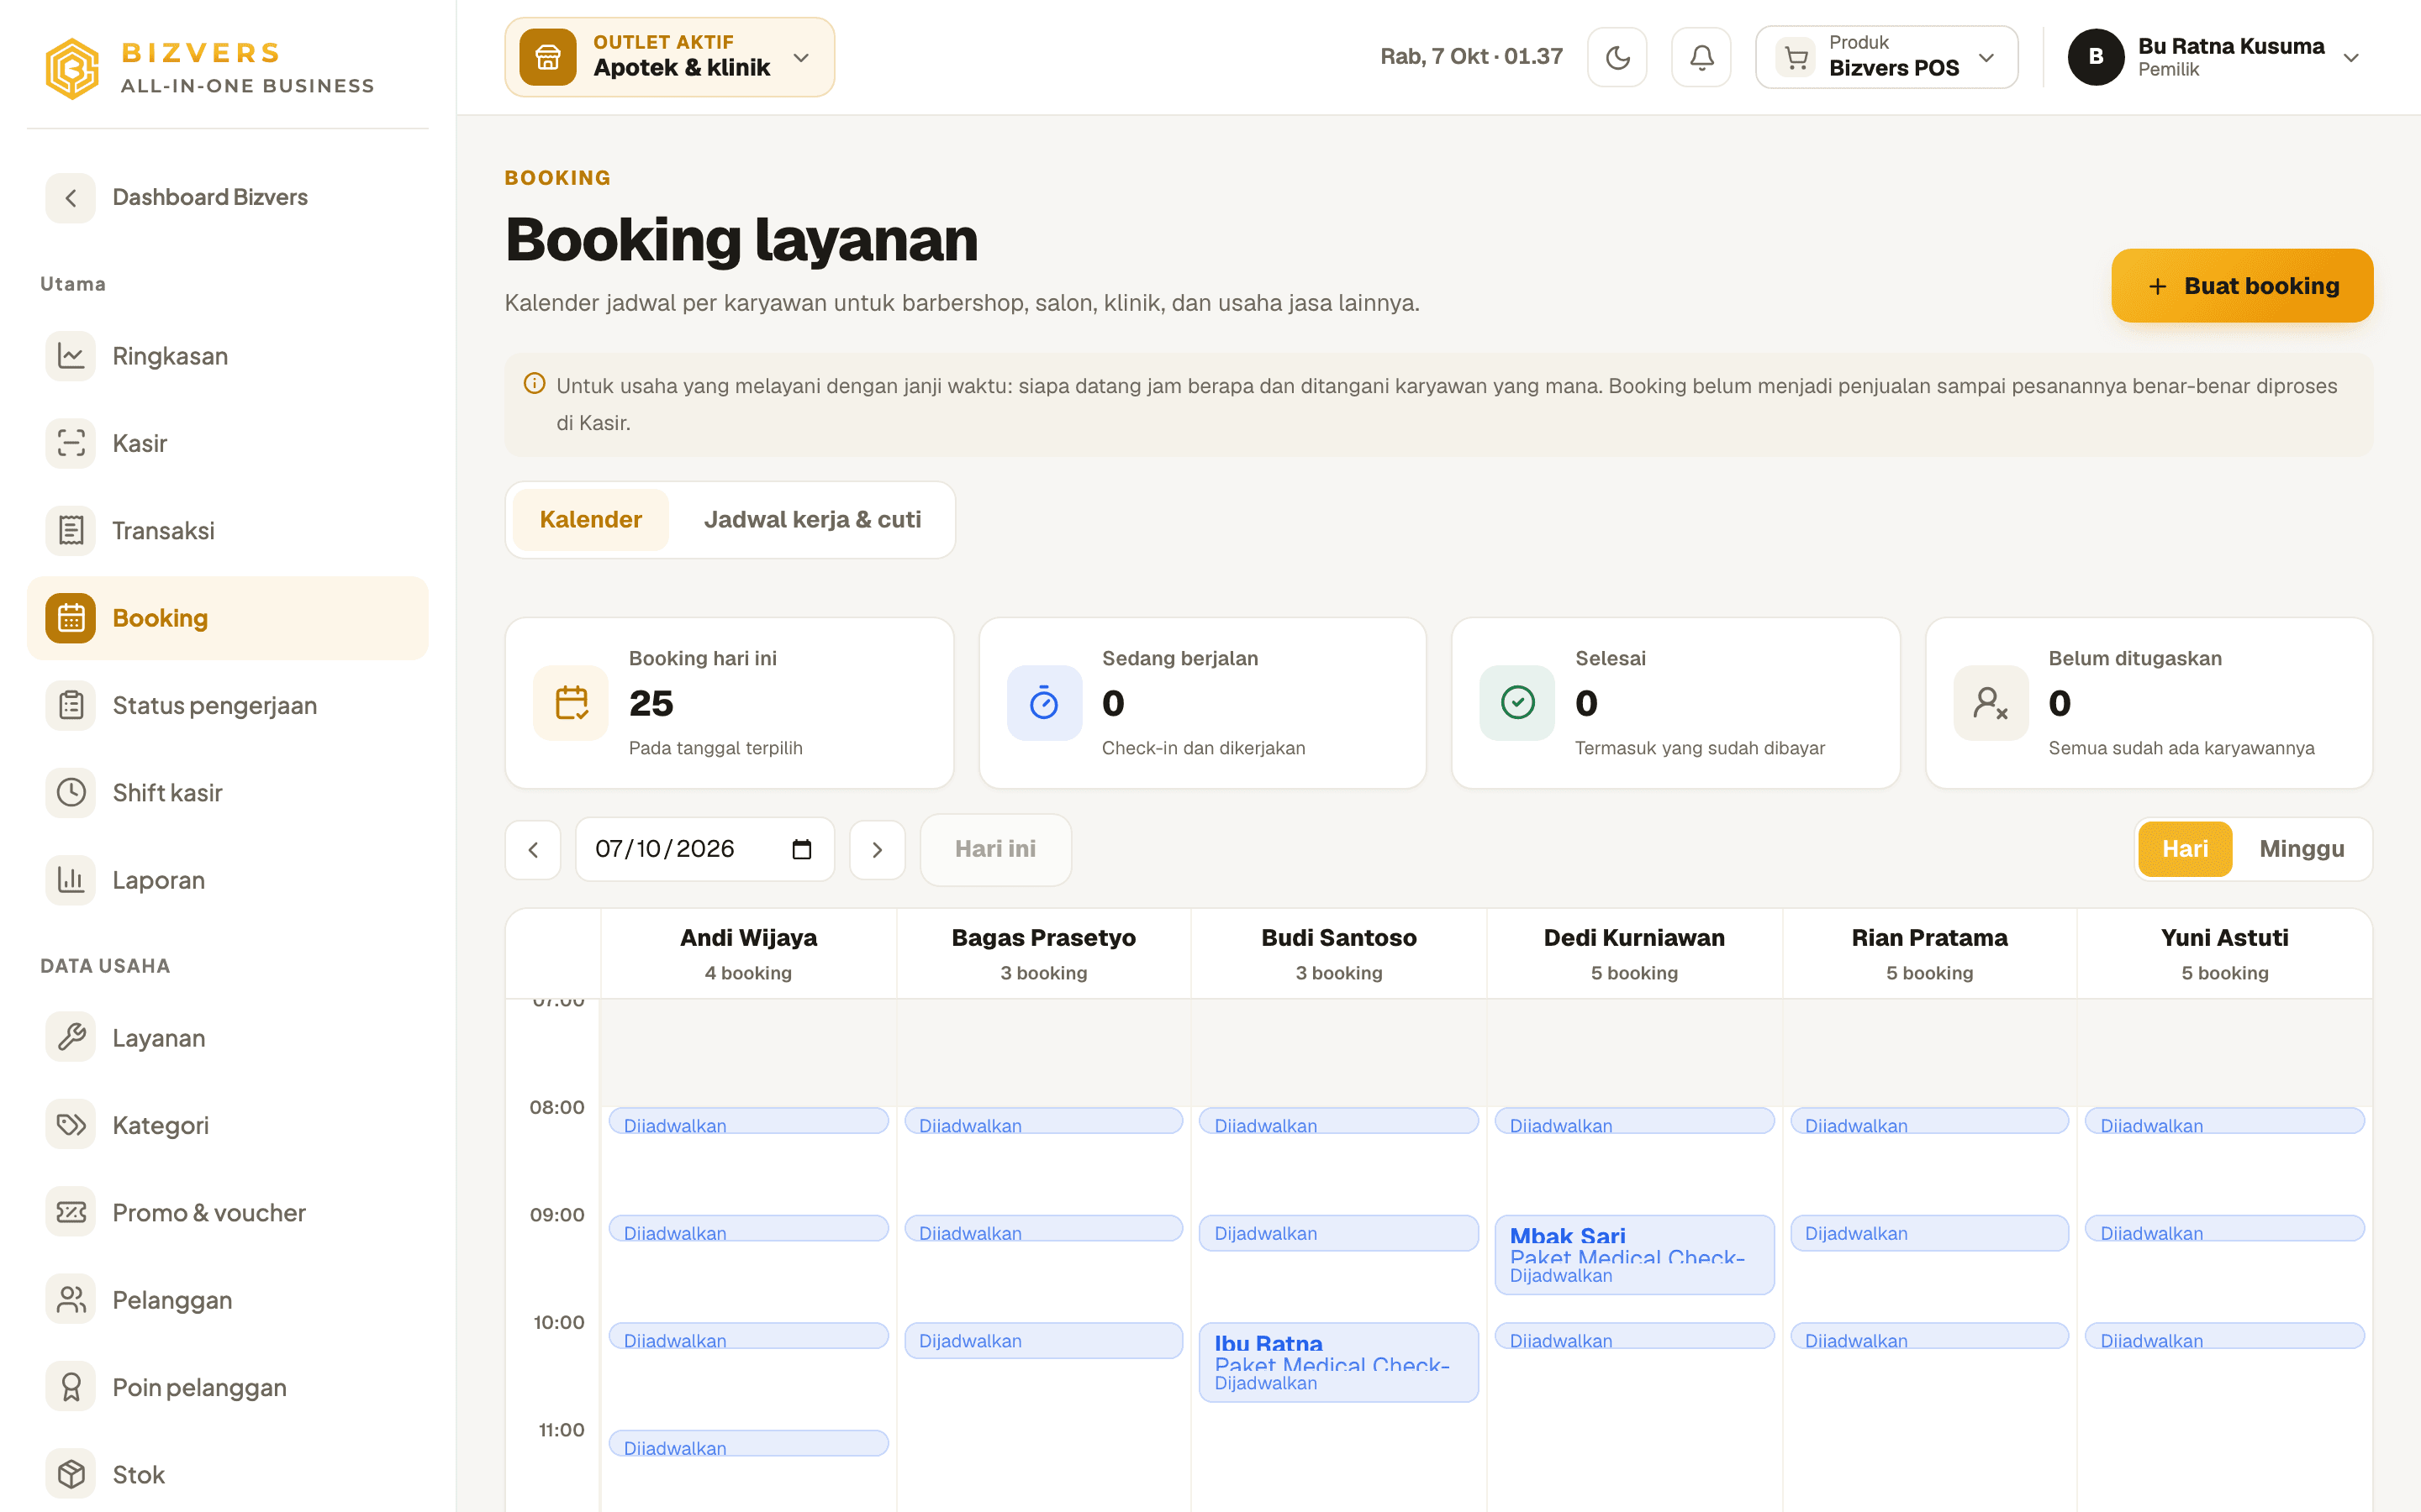Click the Transaksi receipt icon
Screen dimensions: 2421x1512
[x=71, y=530]
